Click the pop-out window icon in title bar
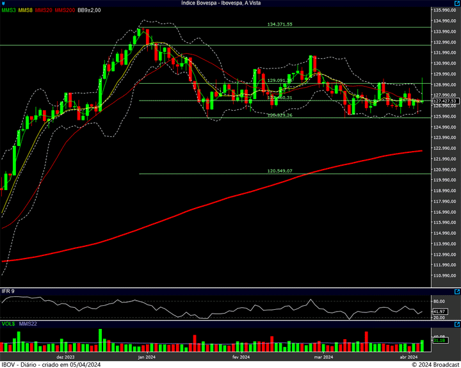The image size is (461, 368). pos(456,3)
